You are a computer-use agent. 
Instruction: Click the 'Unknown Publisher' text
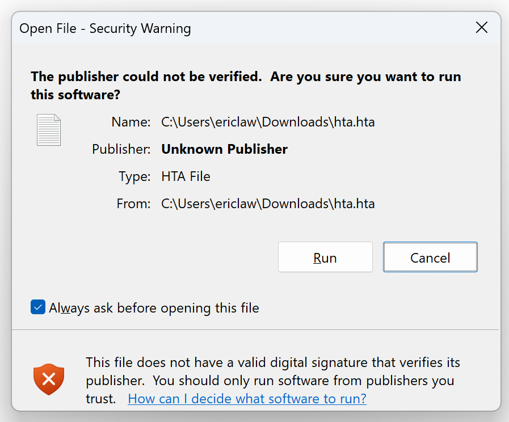pos(224,149)
